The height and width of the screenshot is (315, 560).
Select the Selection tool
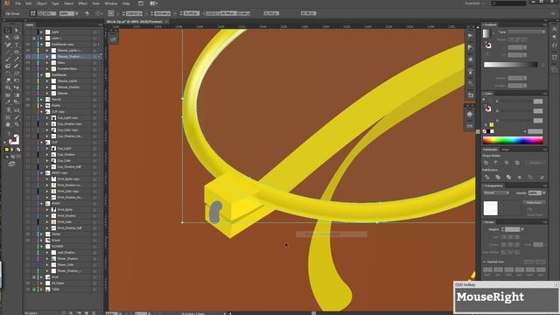coord(8,31)
